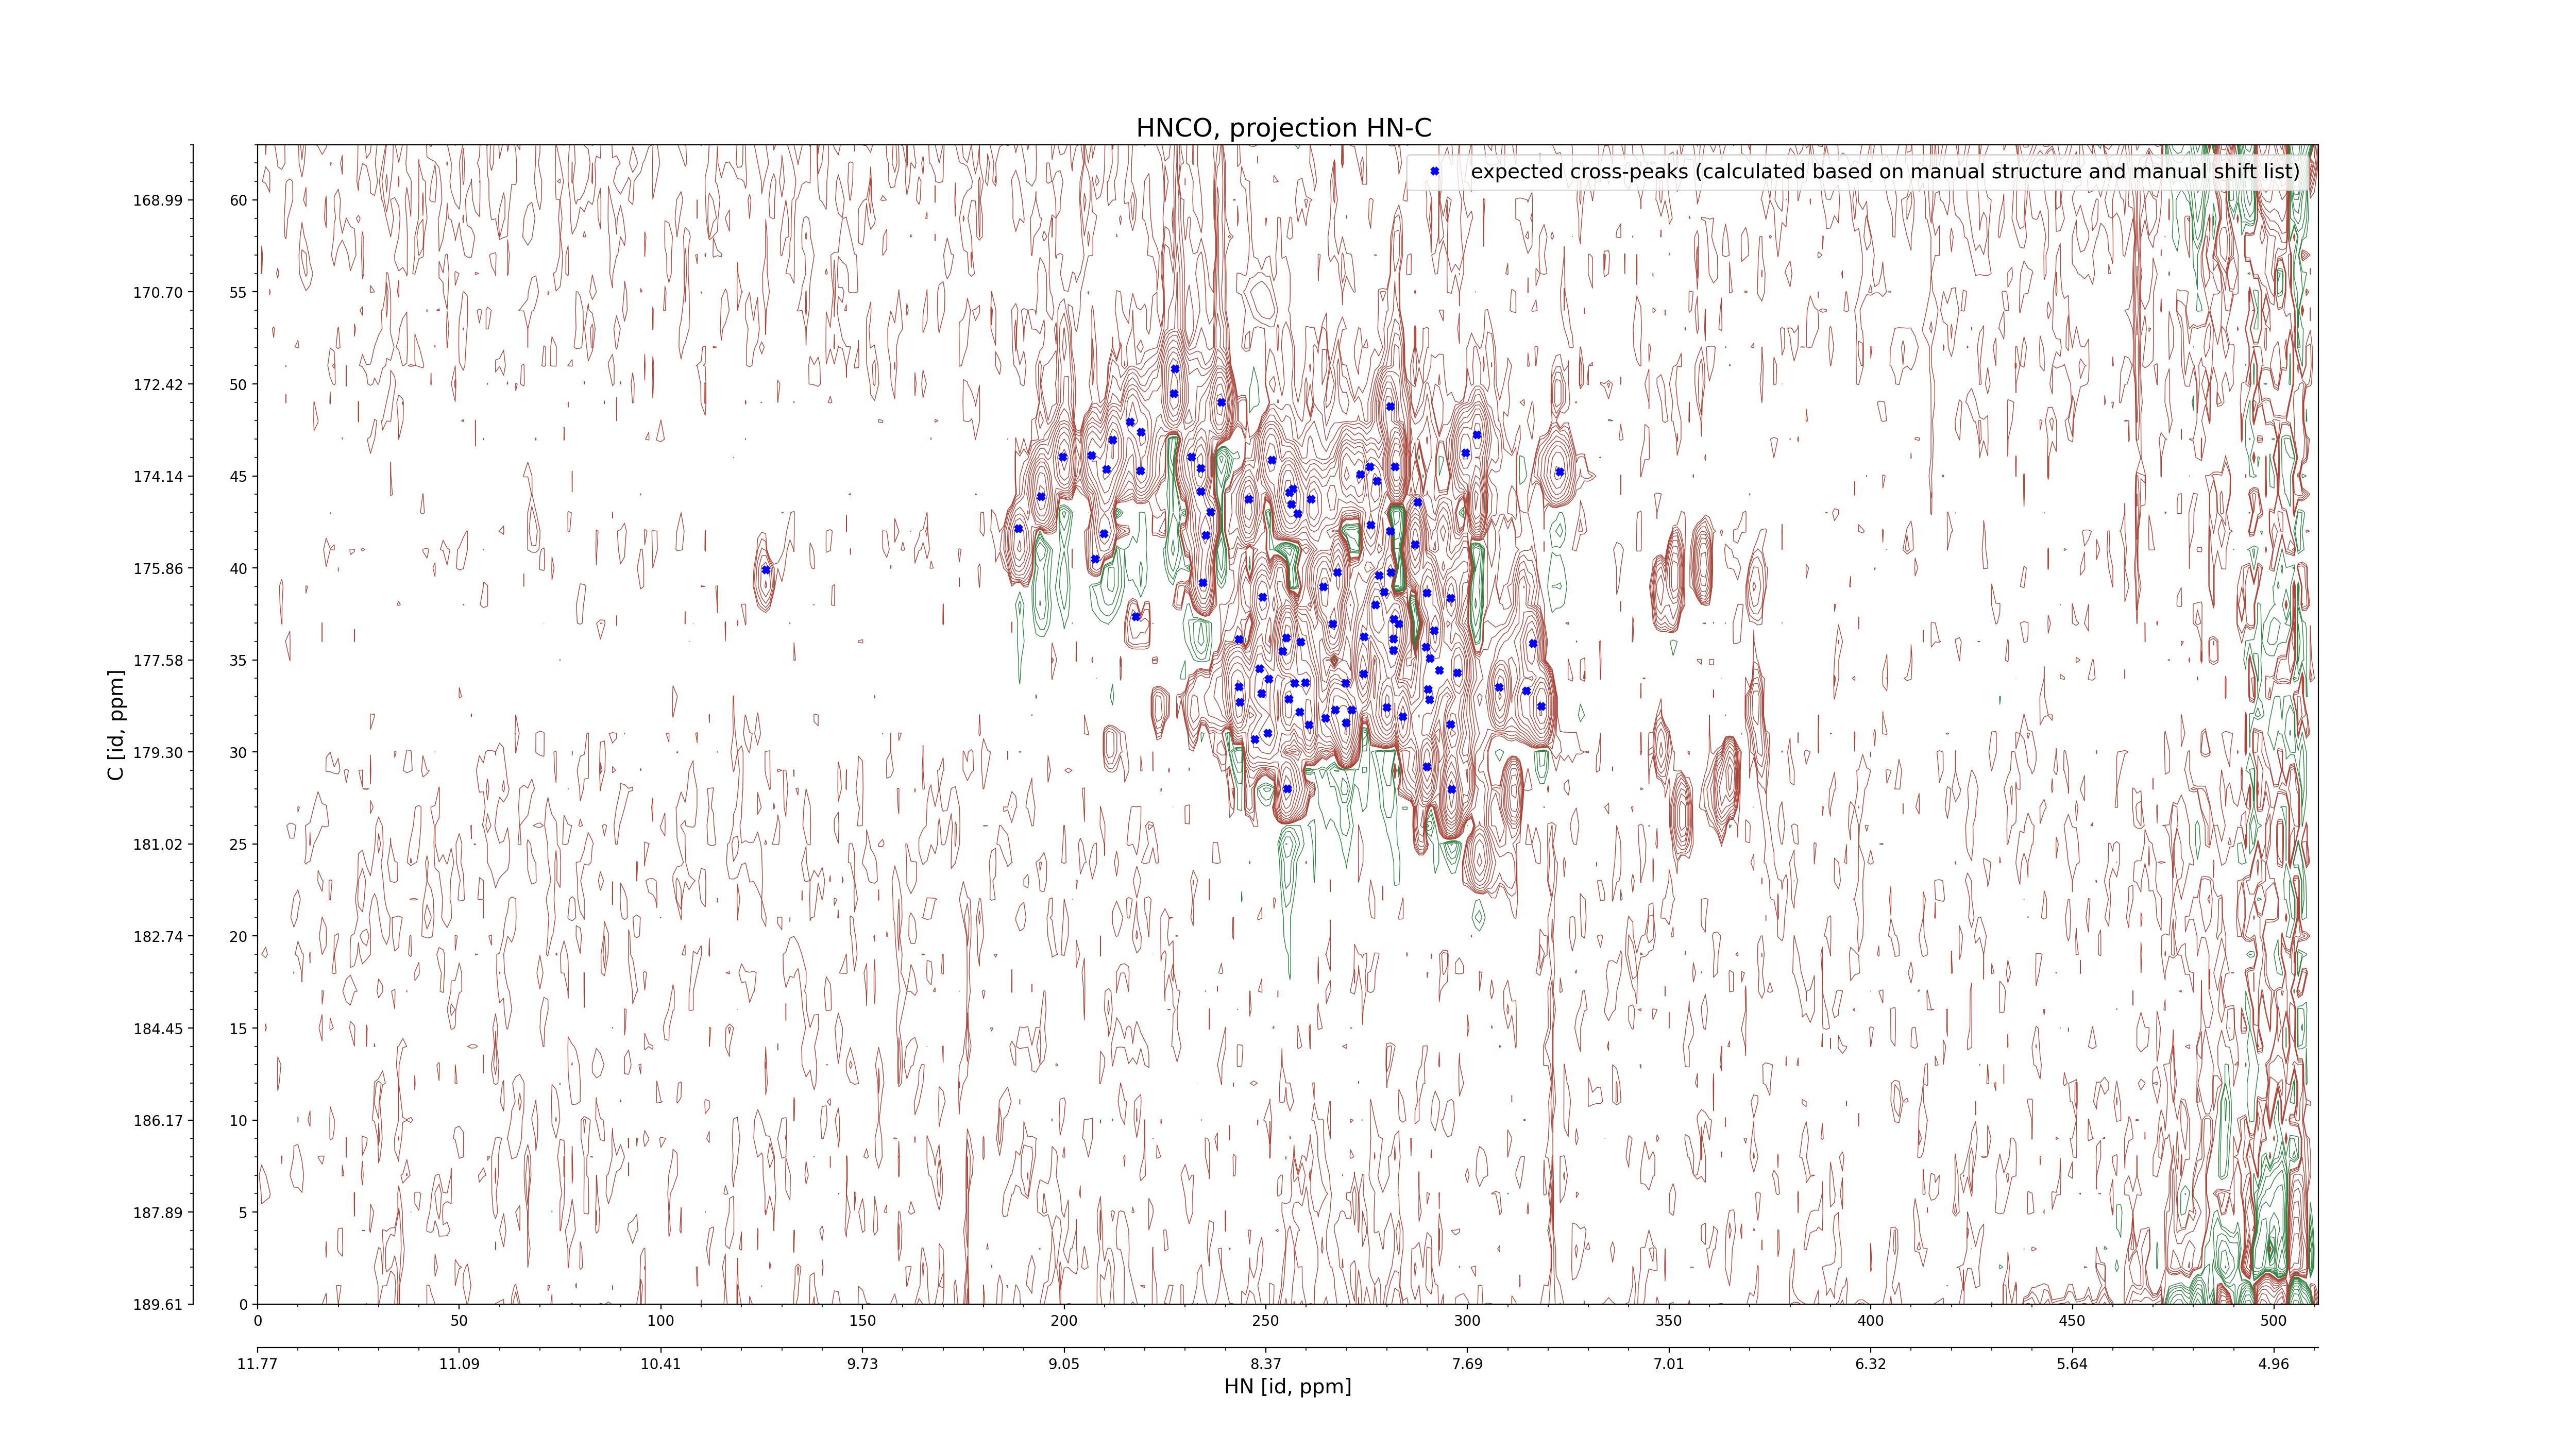Viewport: 2576px width, 1449px height.
Task: Click the y-axis ppm value 177.58
Action: pos(158,660)
